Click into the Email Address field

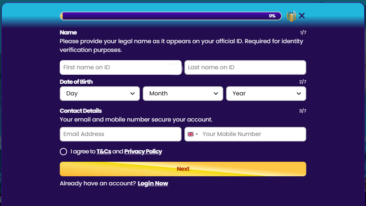pos(120,134)
